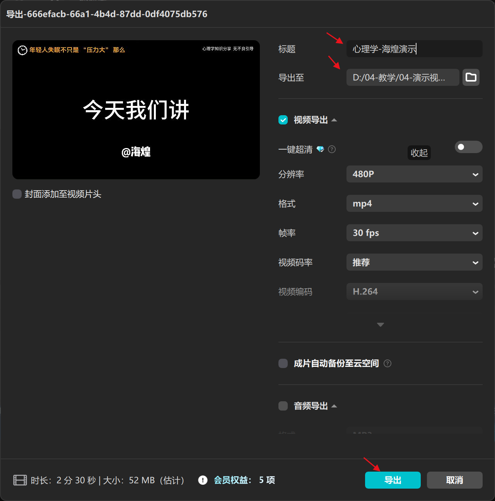Screen dimensions: 495x501
Task: Open the 帧率 dropdown showing 30 fps
Action: pyautogui.click(x=414, y=233)
